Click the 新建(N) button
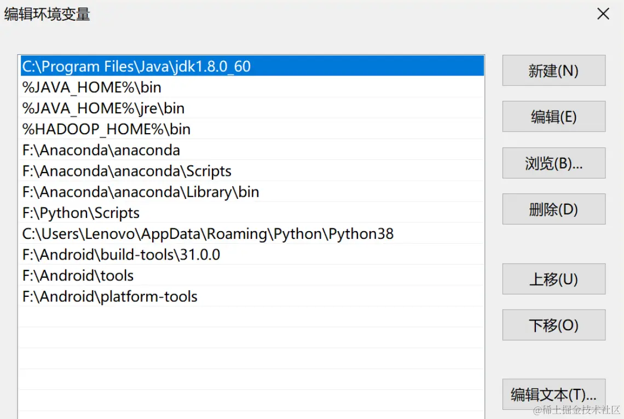 [553, 71]
